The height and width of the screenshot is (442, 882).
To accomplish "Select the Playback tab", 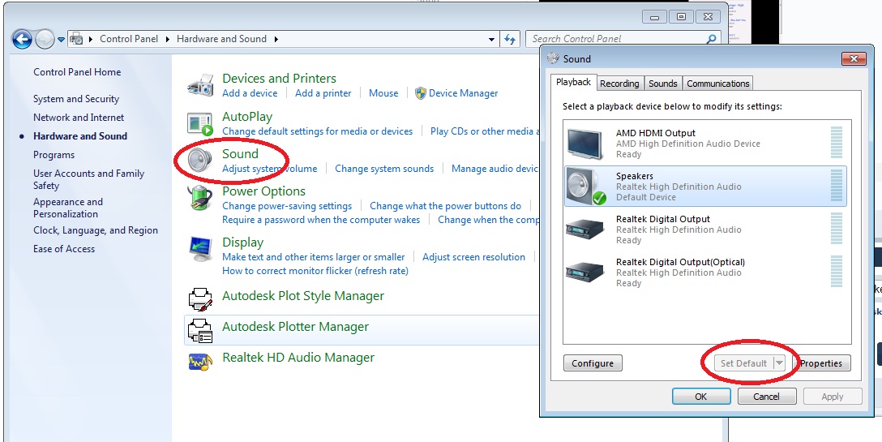I will tap(573, 82).
